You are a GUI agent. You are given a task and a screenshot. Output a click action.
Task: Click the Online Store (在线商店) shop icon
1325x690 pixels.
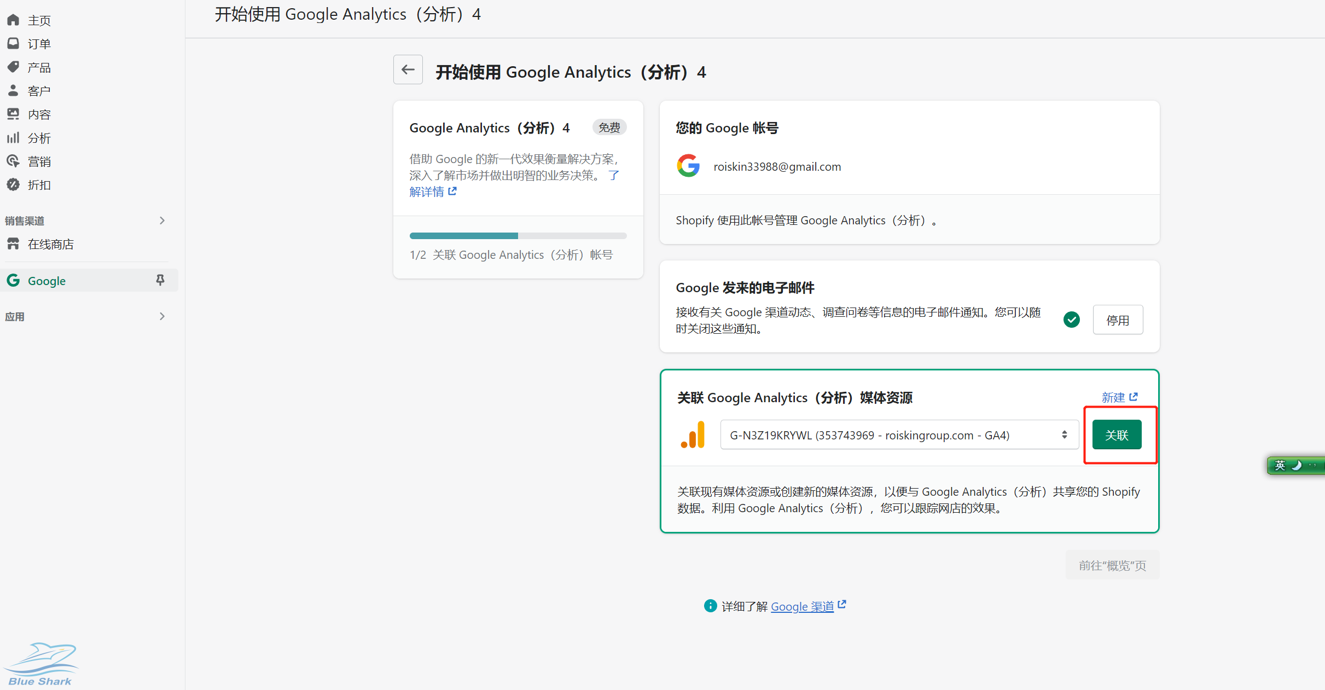[13, 243]
